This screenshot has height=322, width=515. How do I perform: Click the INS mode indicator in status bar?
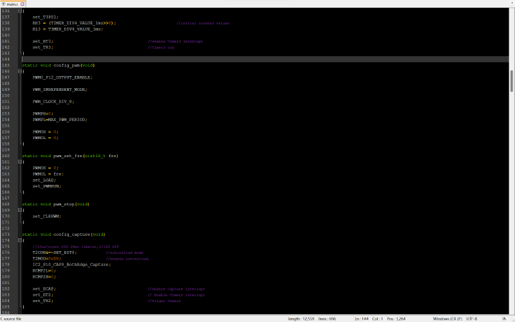[x=504, y=319]
